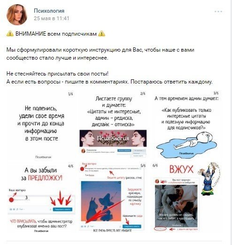This screenshot has width=232, height=245.
Task: Click the Психология banner with roses
Action: point(113,138)
